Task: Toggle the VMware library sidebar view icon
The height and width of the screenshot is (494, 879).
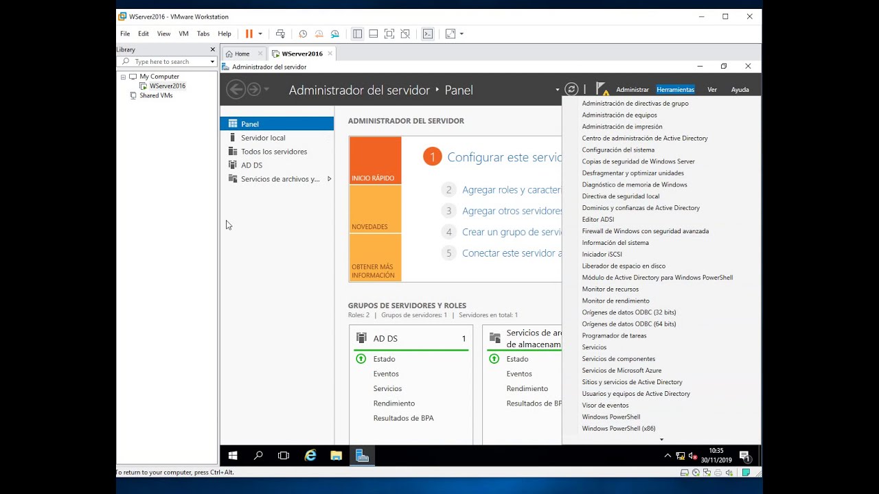Action: (x=357, y=34)
